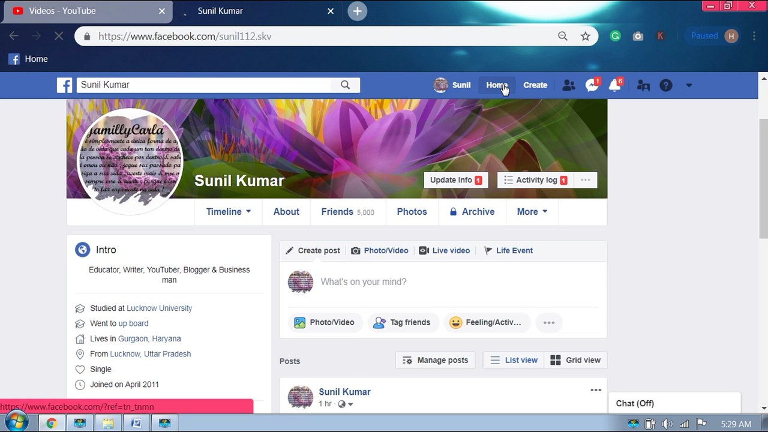Open the Quick Help question mark icon
The image size is (768, 432).
(x=666, y=85)
